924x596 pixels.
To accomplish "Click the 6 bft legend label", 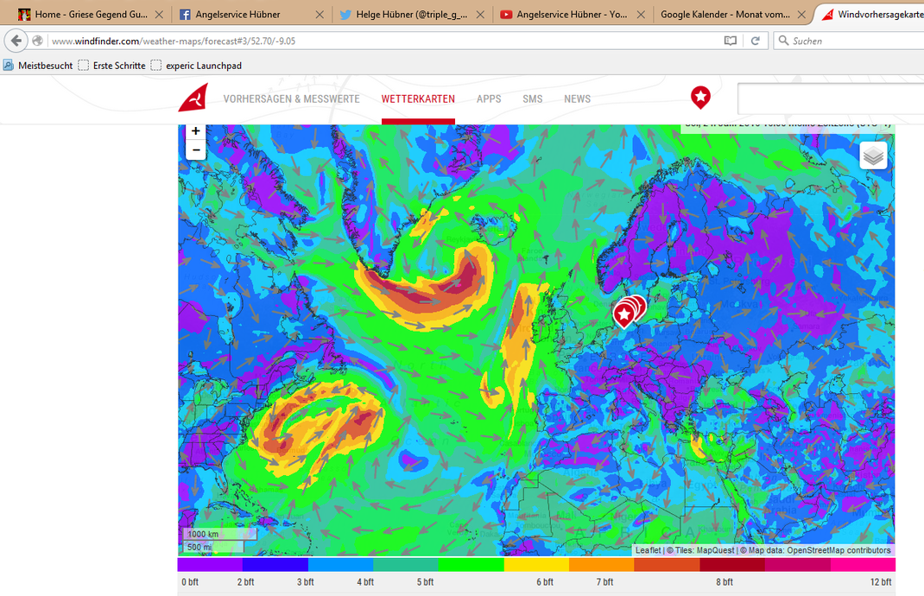I will click(545, 582).
